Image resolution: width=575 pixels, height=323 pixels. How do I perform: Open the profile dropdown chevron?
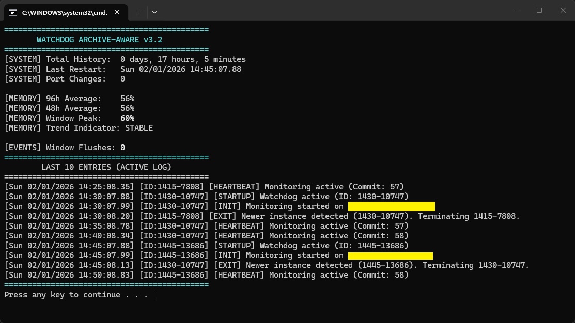click(154, 12)
